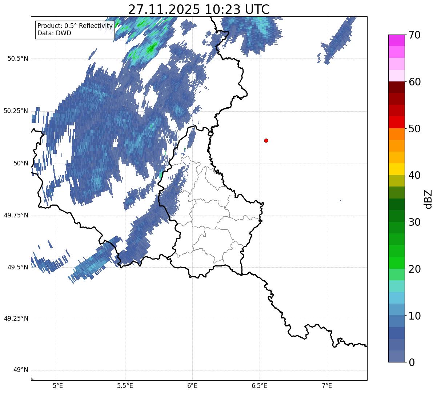This screenshot has height=393, width=437.
Task: Click the 49.25°N latitude label
Action: pyautogui.click(x=16, y=318)
